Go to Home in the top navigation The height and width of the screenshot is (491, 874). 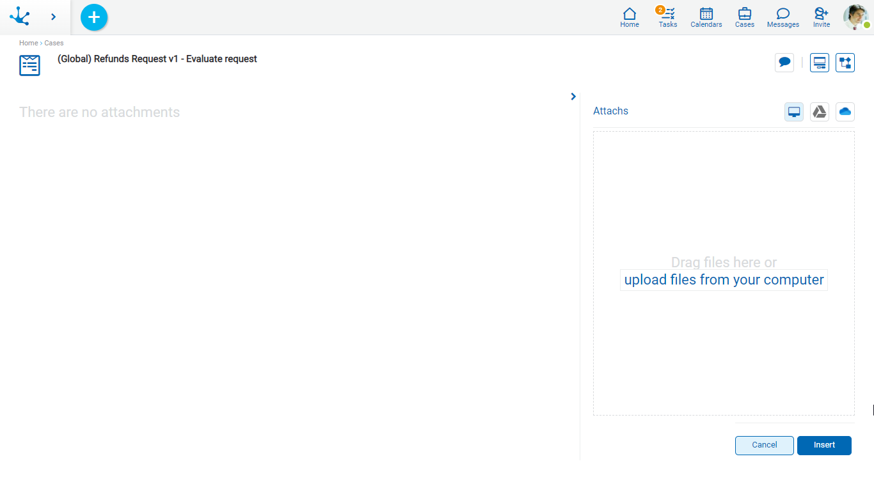[630, 17]
